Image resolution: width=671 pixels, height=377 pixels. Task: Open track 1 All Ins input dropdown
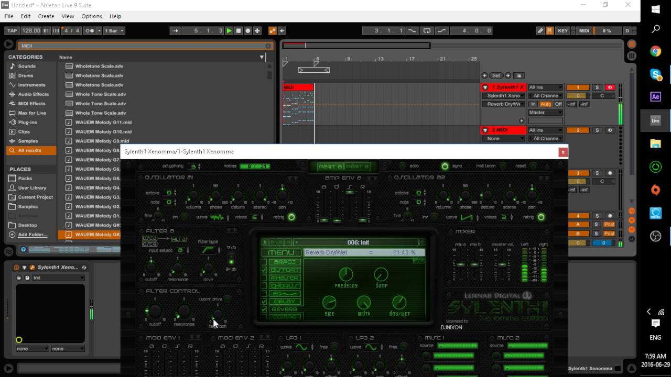click(x=545, y=87)
